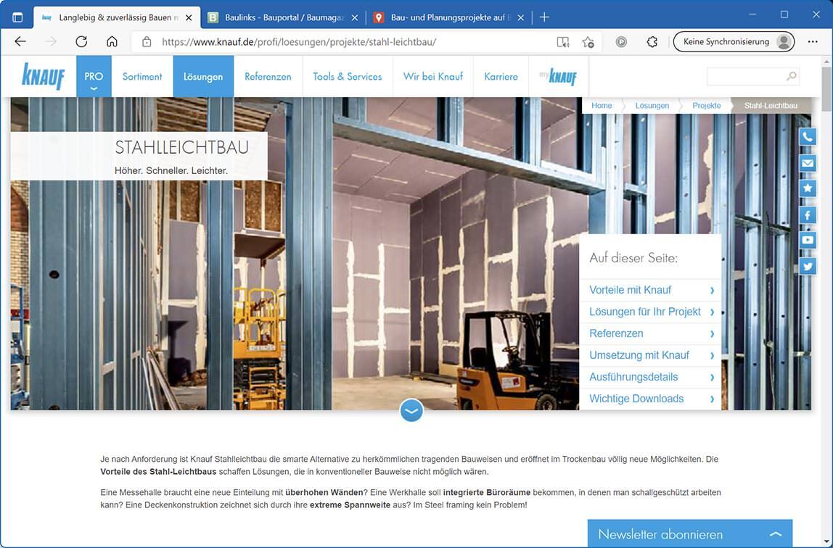Jump to Vorteile mit Knauf section

pyautogui.click(x=651, y=290)
